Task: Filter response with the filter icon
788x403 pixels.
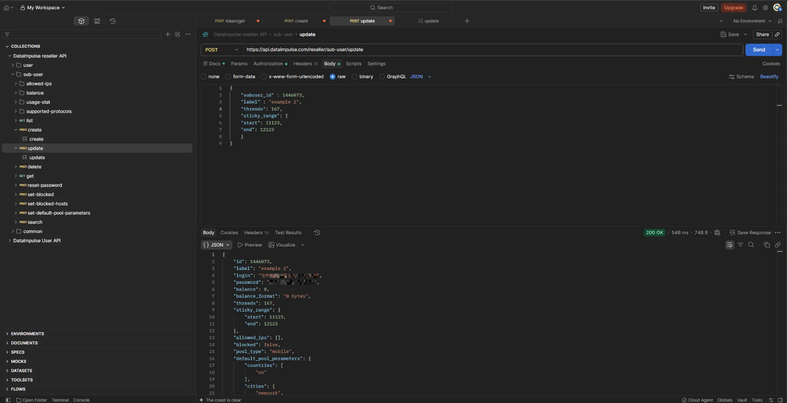Action: [740, 245]
